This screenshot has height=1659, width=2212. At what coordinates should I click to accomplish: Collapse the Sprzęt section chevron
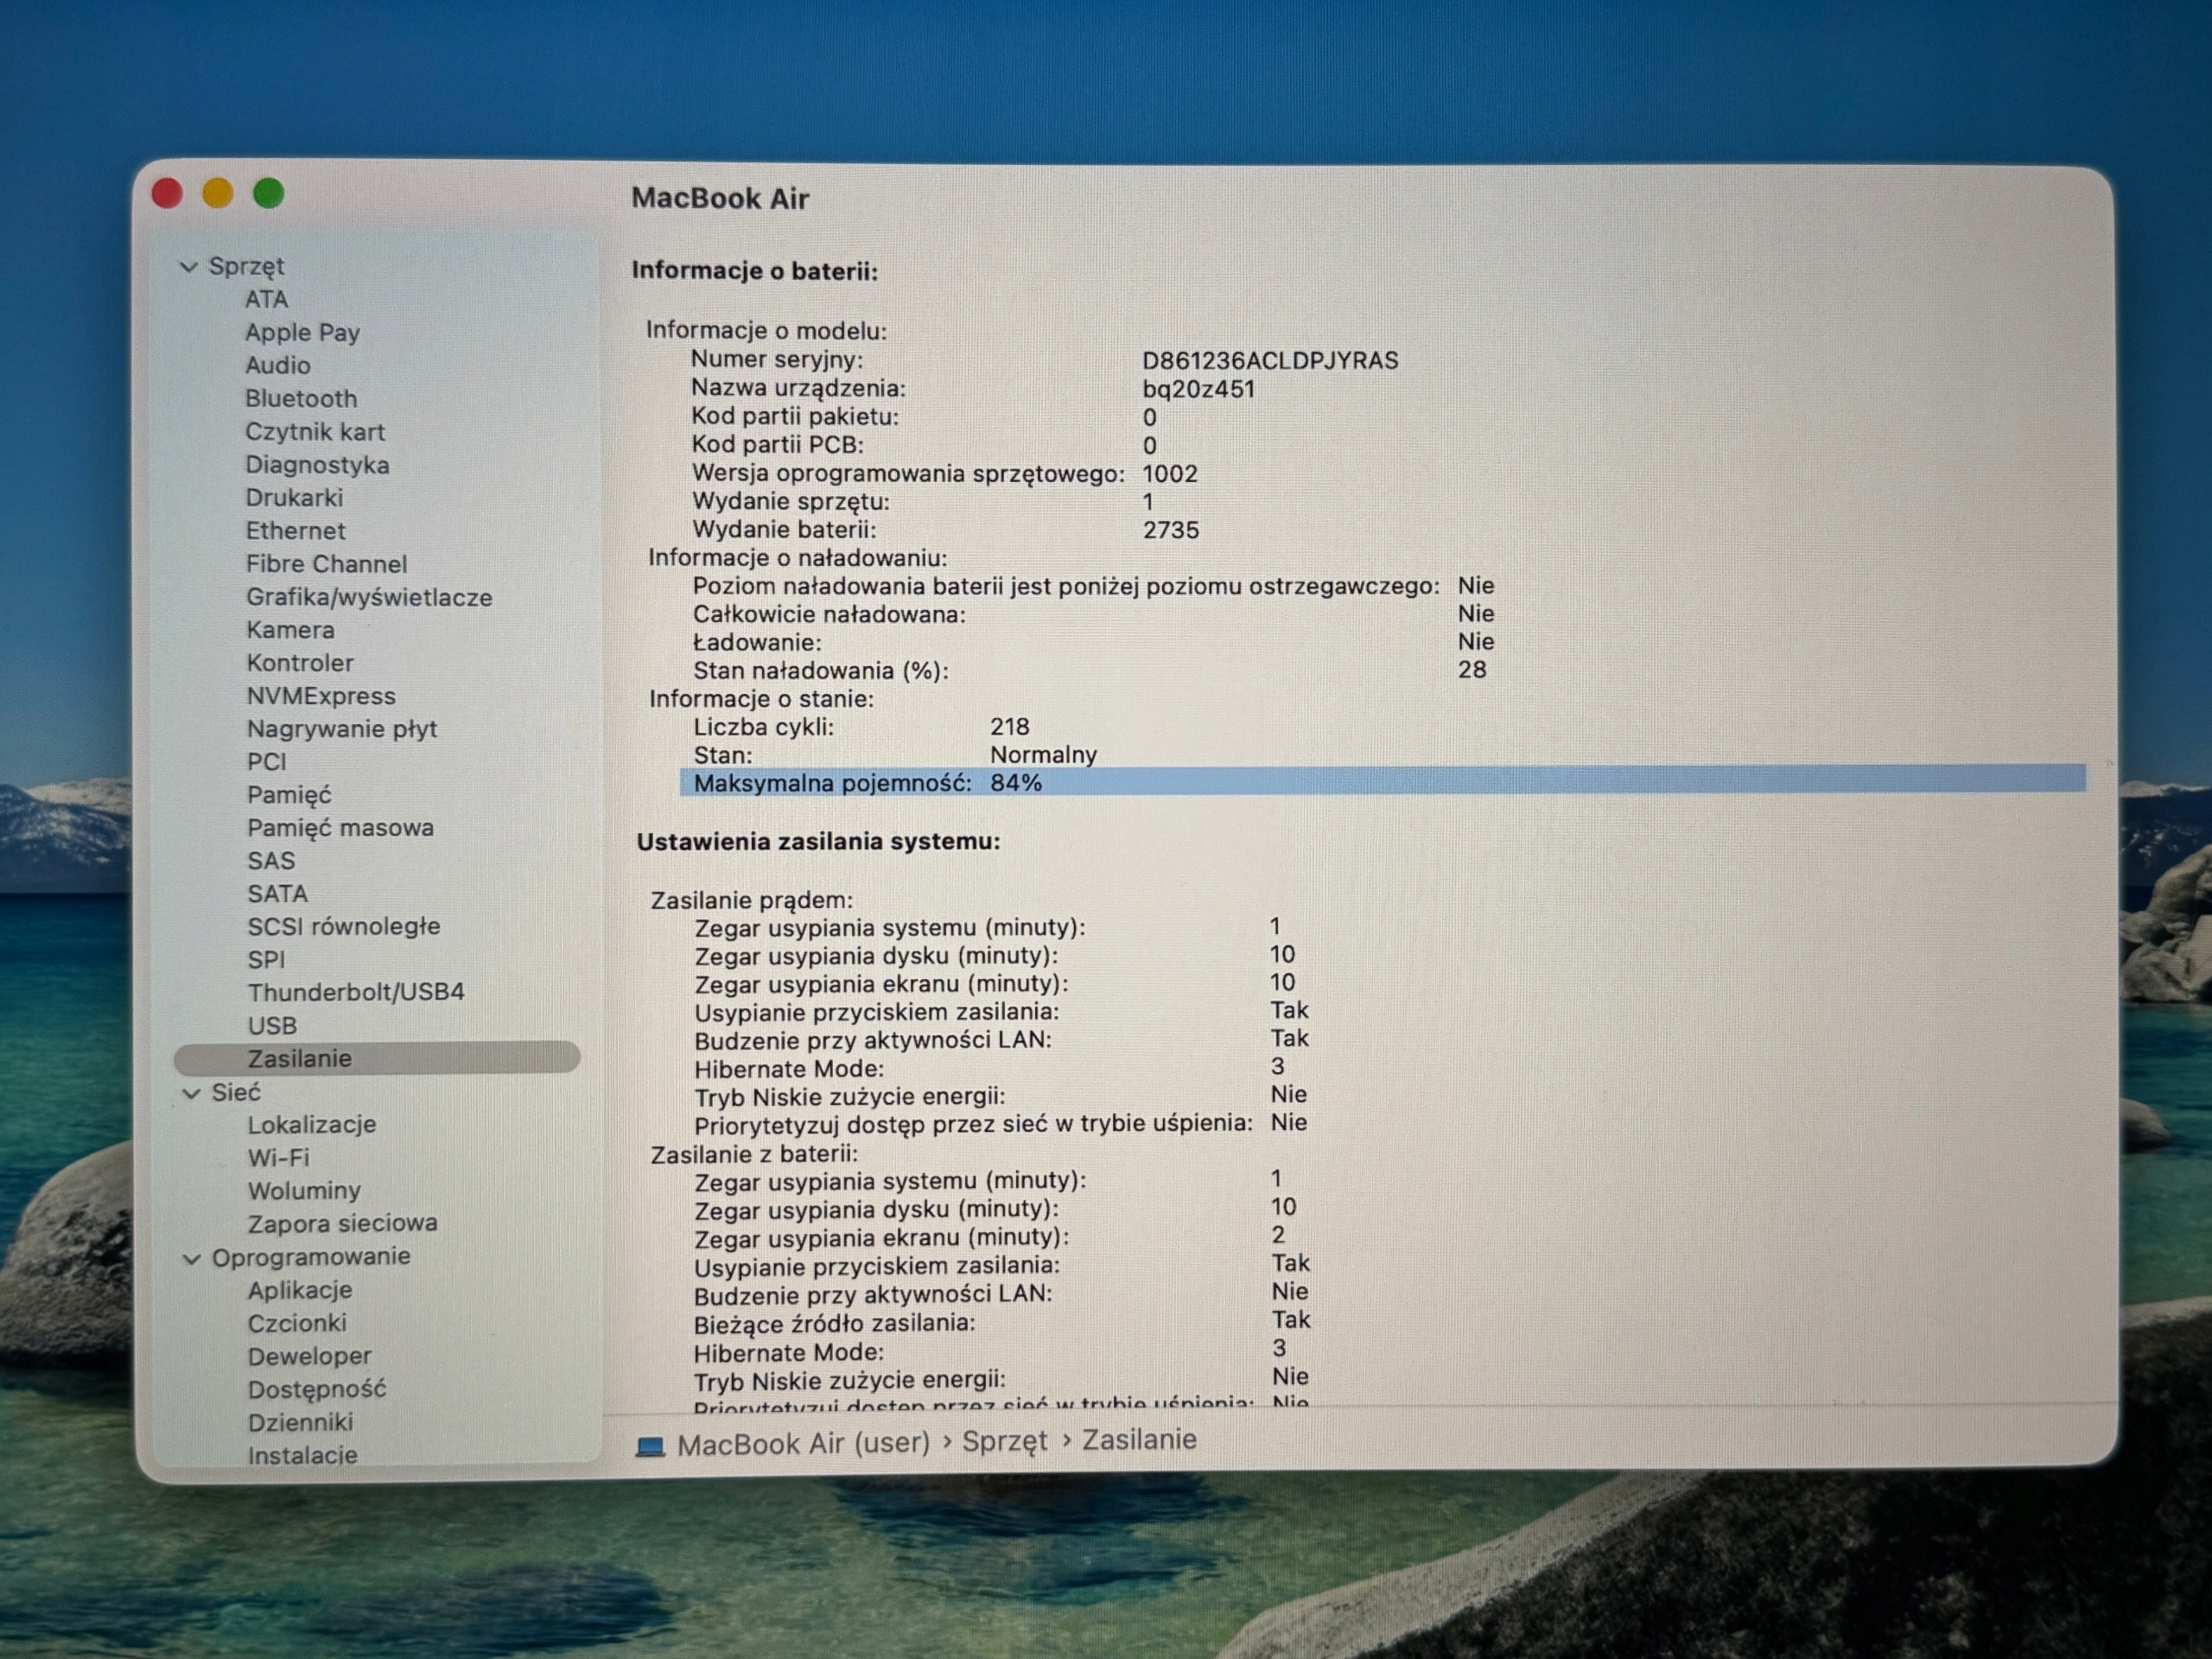click(x=188, y=267)
